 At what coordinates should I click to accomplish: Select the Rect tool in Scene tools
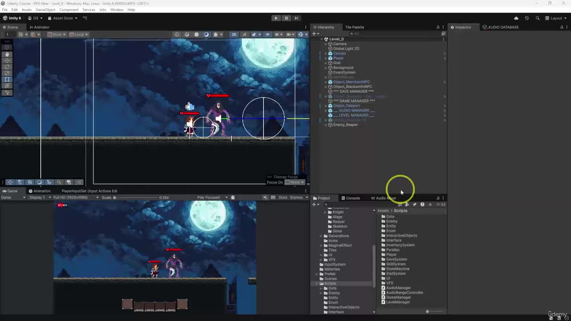click(7, 79)
